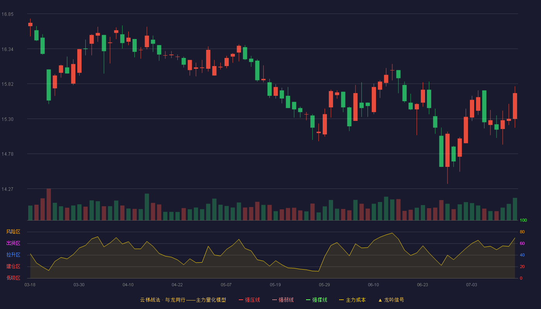Select the 拉升区 zone label
Screen dimensions: 541x309
click(x=13, y=255)
